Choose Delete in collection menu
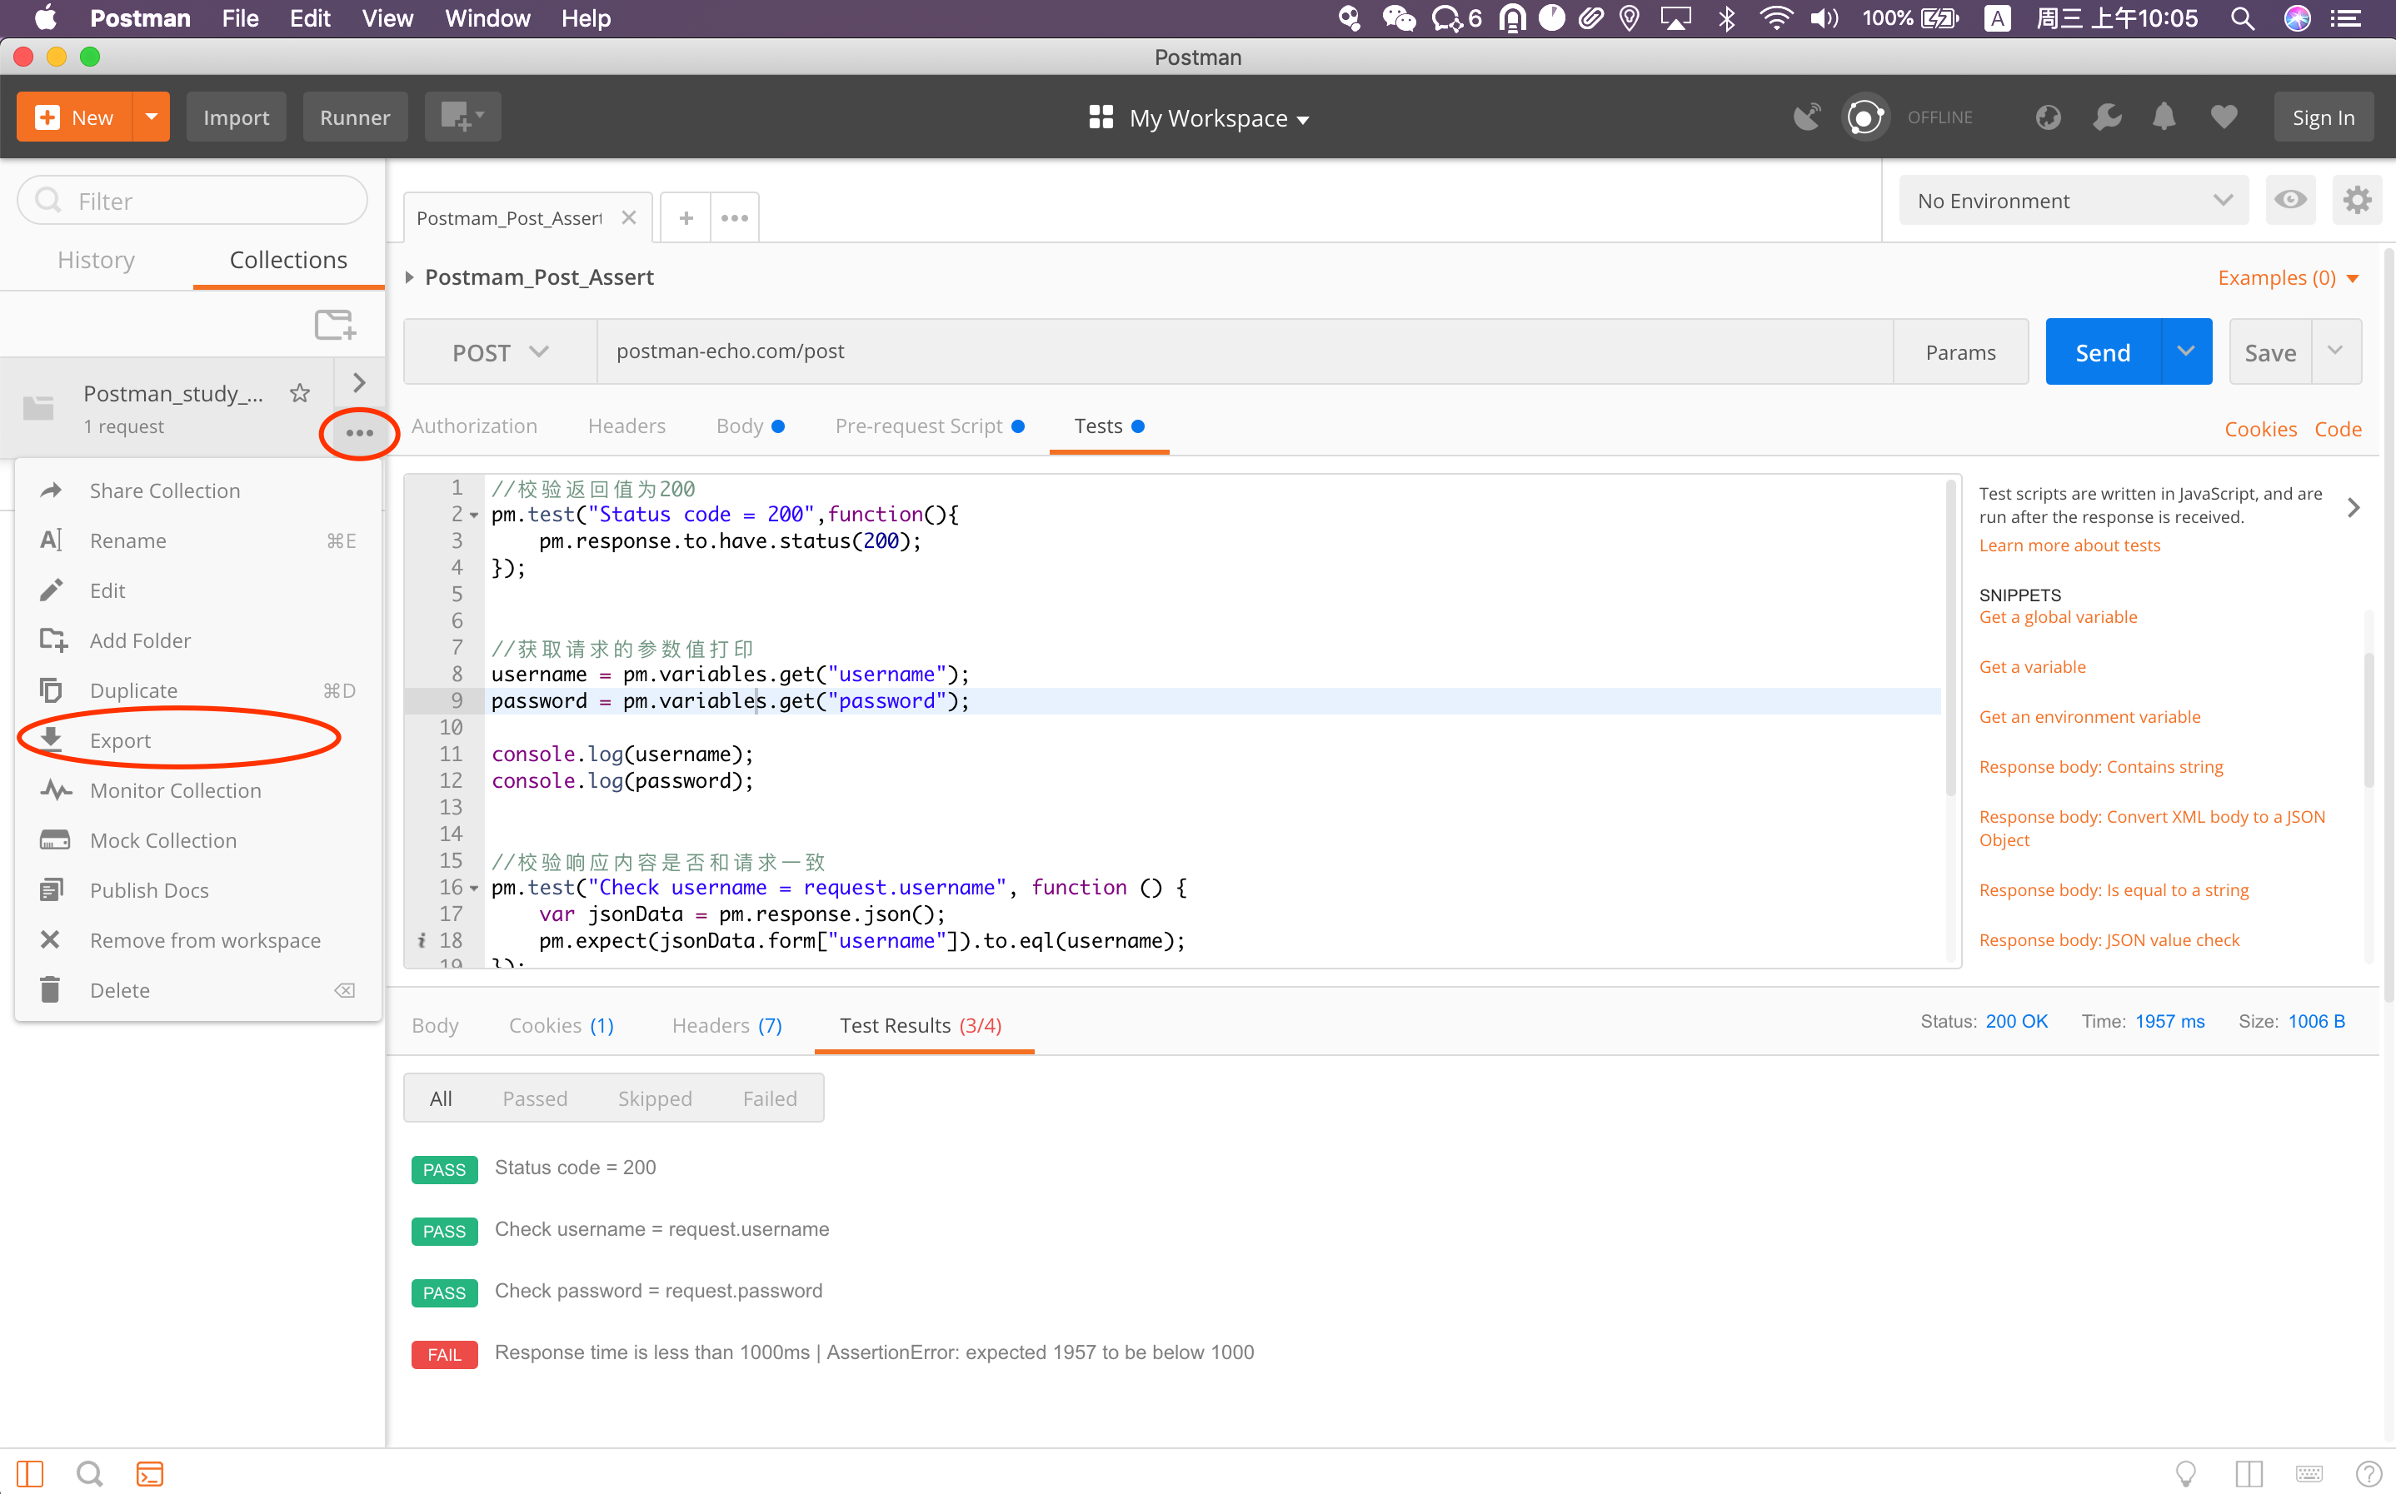 [197, 989]
